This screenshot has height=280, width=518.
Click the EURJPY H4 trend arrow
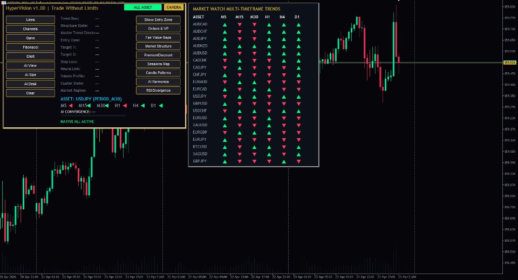click(284, 140)
